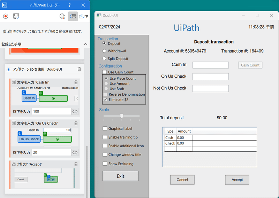Click the Type column header in the table
Screen dimensions: 279x198
tap(170, 131)
